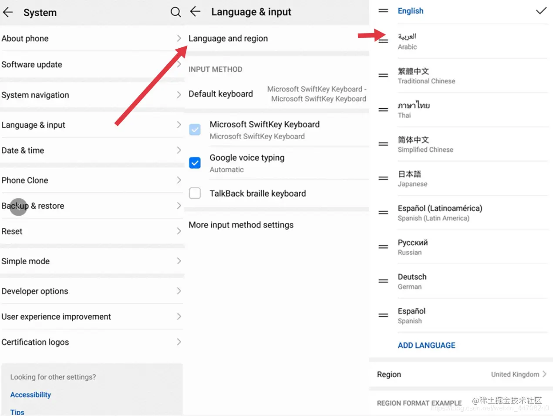Grab the drag handle for English
The height and width of the screenshot is (416, 553).
pyautogui.click(x=383, y=10)
